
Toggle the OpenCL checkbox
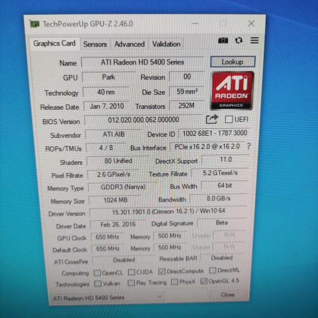[x=97, y=273]
